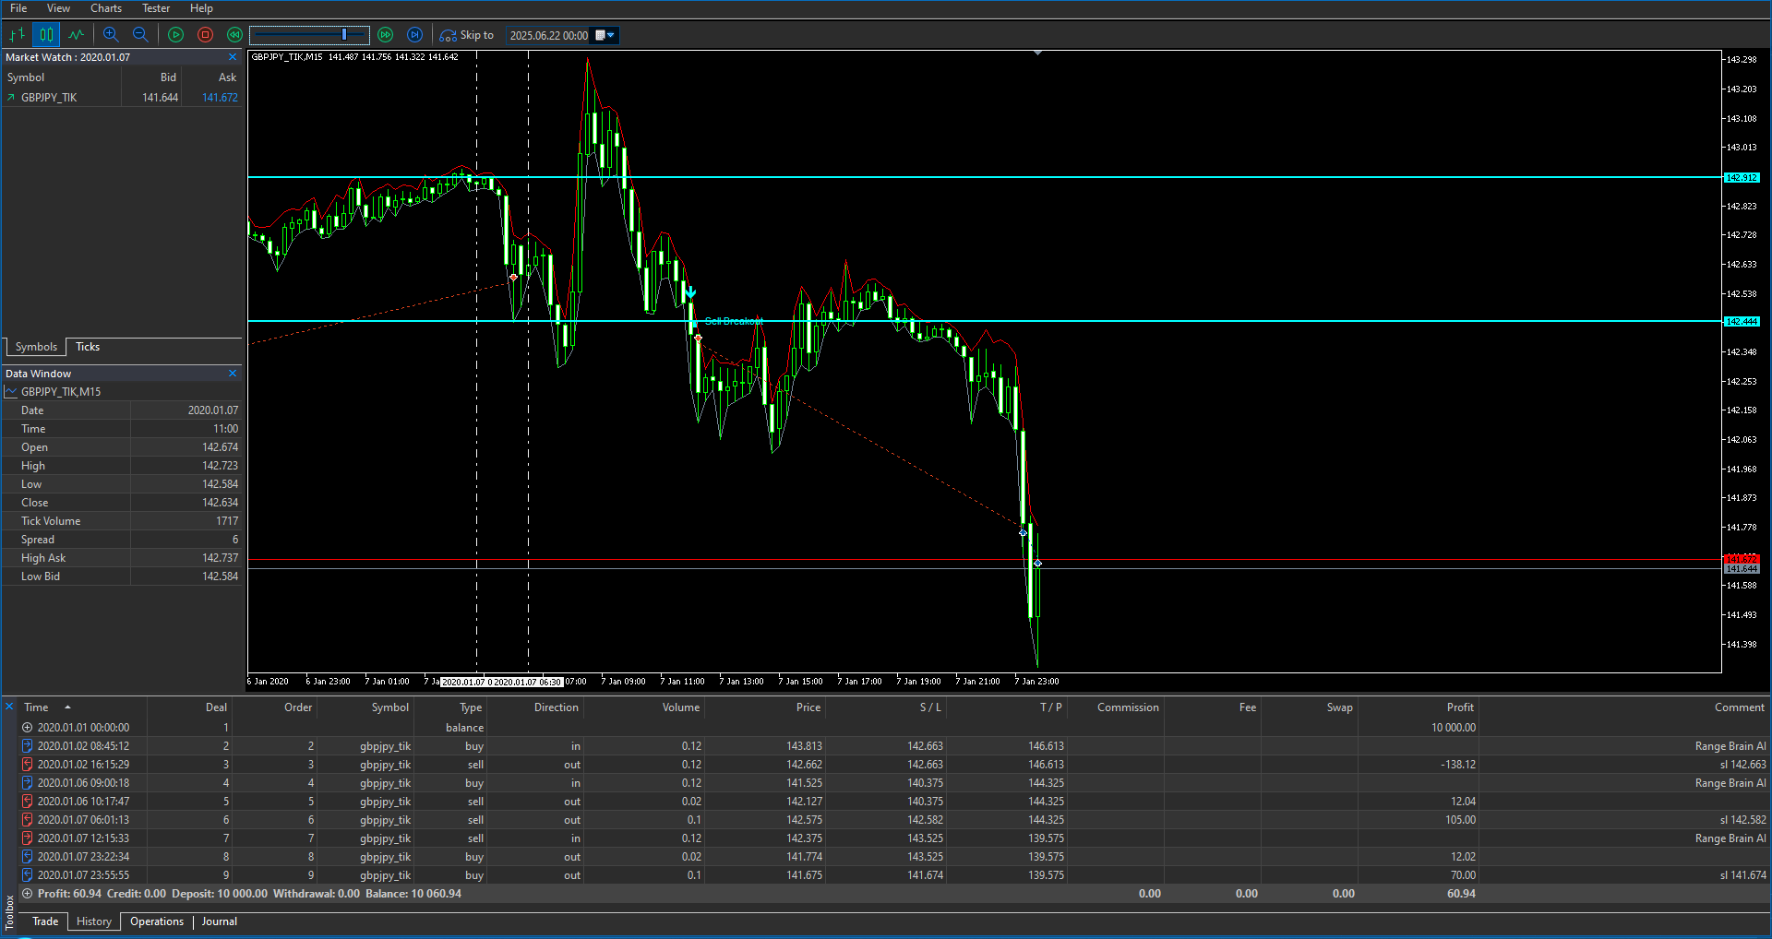This screenshot has width=1772, height=939.
Task: Step to the next tick
Action: (x=414, y=35)
